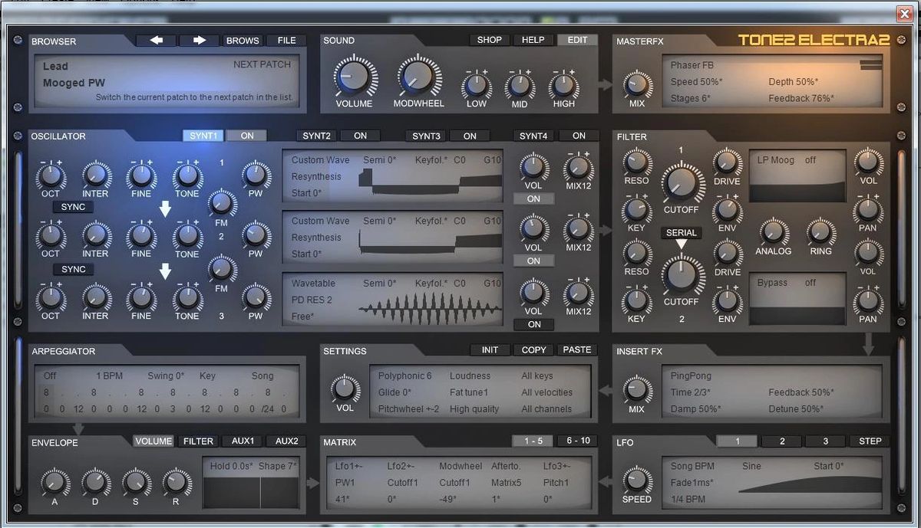Enable SYNC on oscillator 1
Image resolution: width=921 pixels, height=528 pixels.
click(73, 207)
